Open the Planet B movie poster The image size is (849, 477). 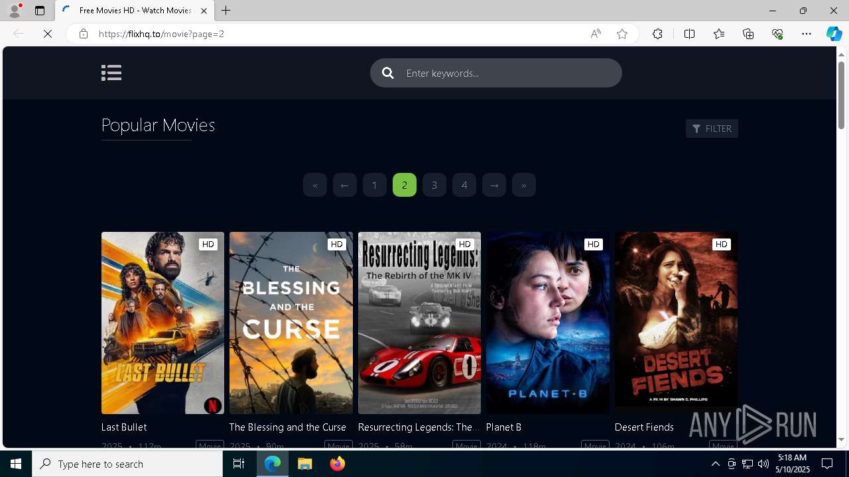[548, 323]
